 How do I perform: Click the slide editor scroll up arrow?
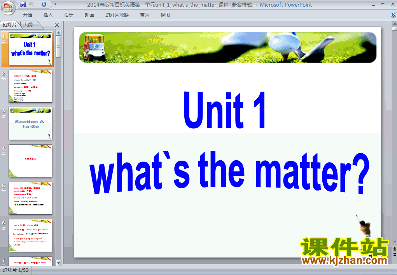(394, 24)
